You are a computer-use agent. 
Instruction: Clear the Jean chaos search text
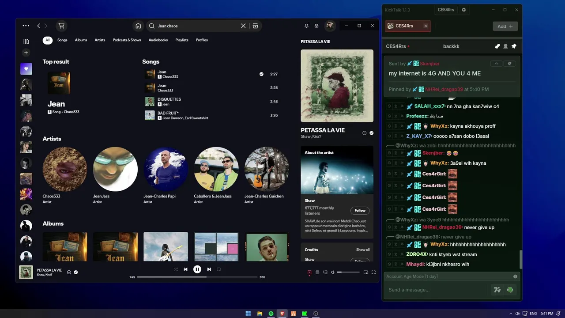[x=243, y=26]
